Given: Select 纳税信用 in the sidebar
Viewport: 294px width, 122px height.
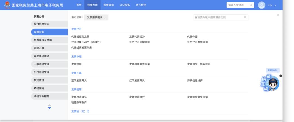Looking at the screenshot, I should pos(50,88).
